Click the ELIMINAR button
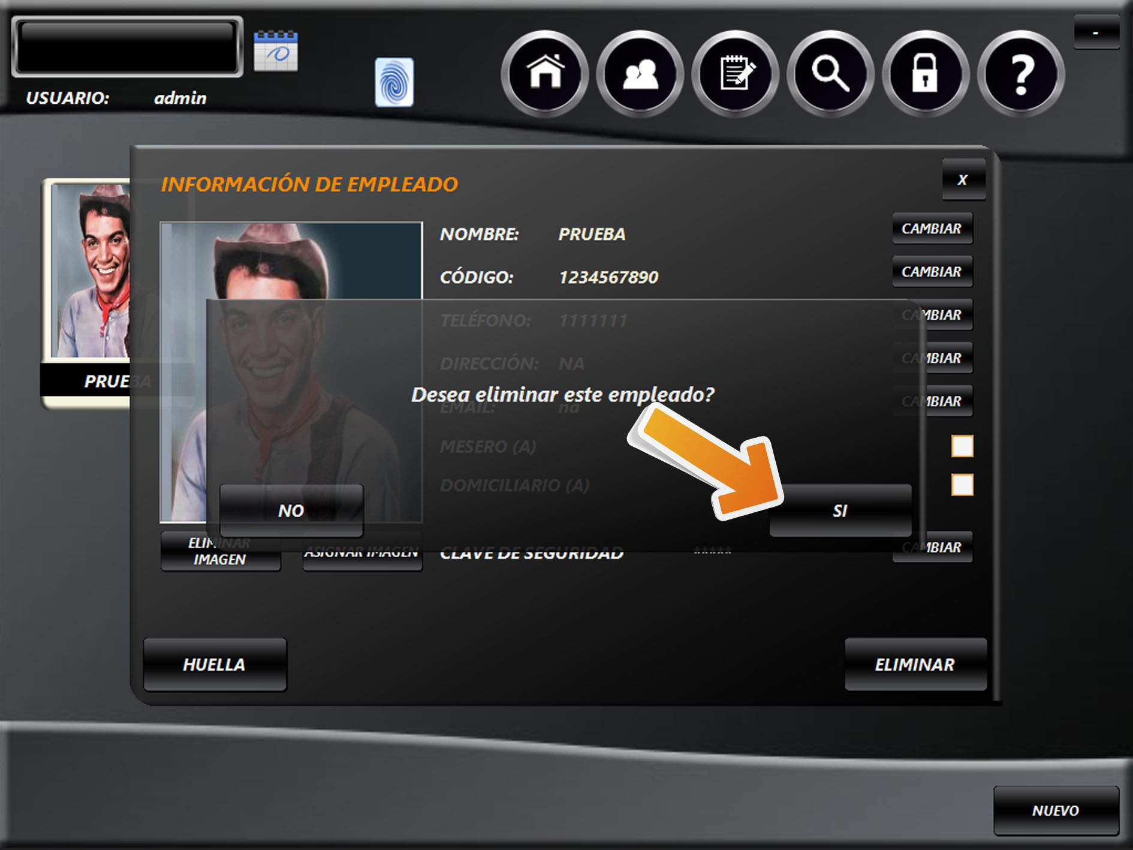The image size is (1133, 850). (x=915, y=665)
